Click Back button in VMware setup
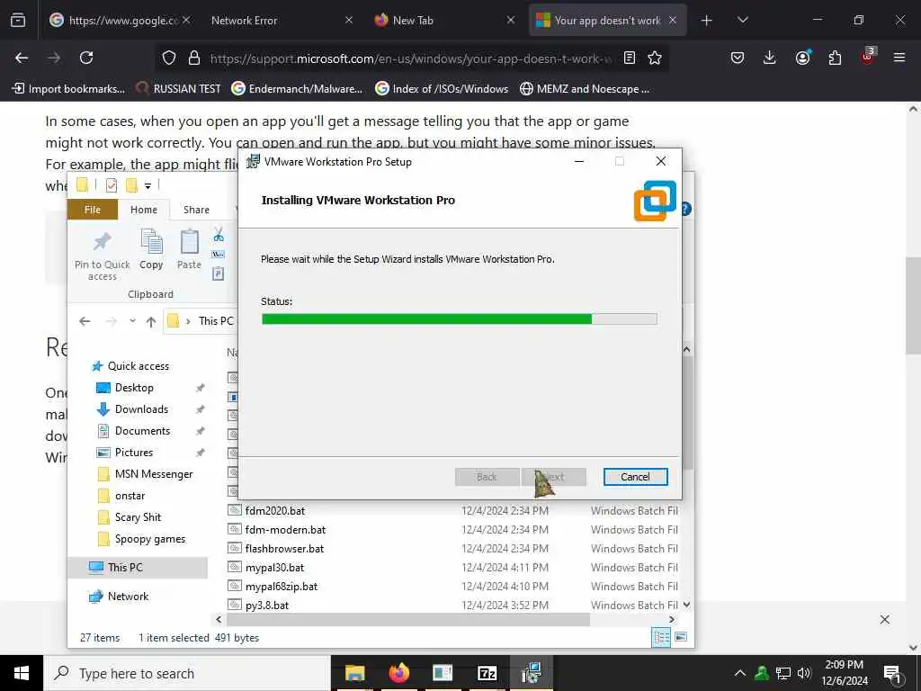Image resolution: width=921 pixels, height=691 pixels. [487, 477]
